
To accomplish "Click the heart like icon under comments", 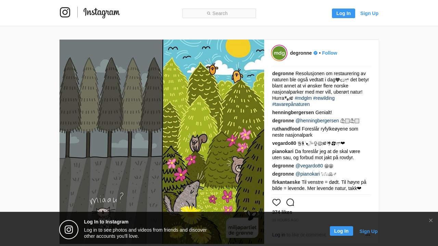I will (276, 202).
